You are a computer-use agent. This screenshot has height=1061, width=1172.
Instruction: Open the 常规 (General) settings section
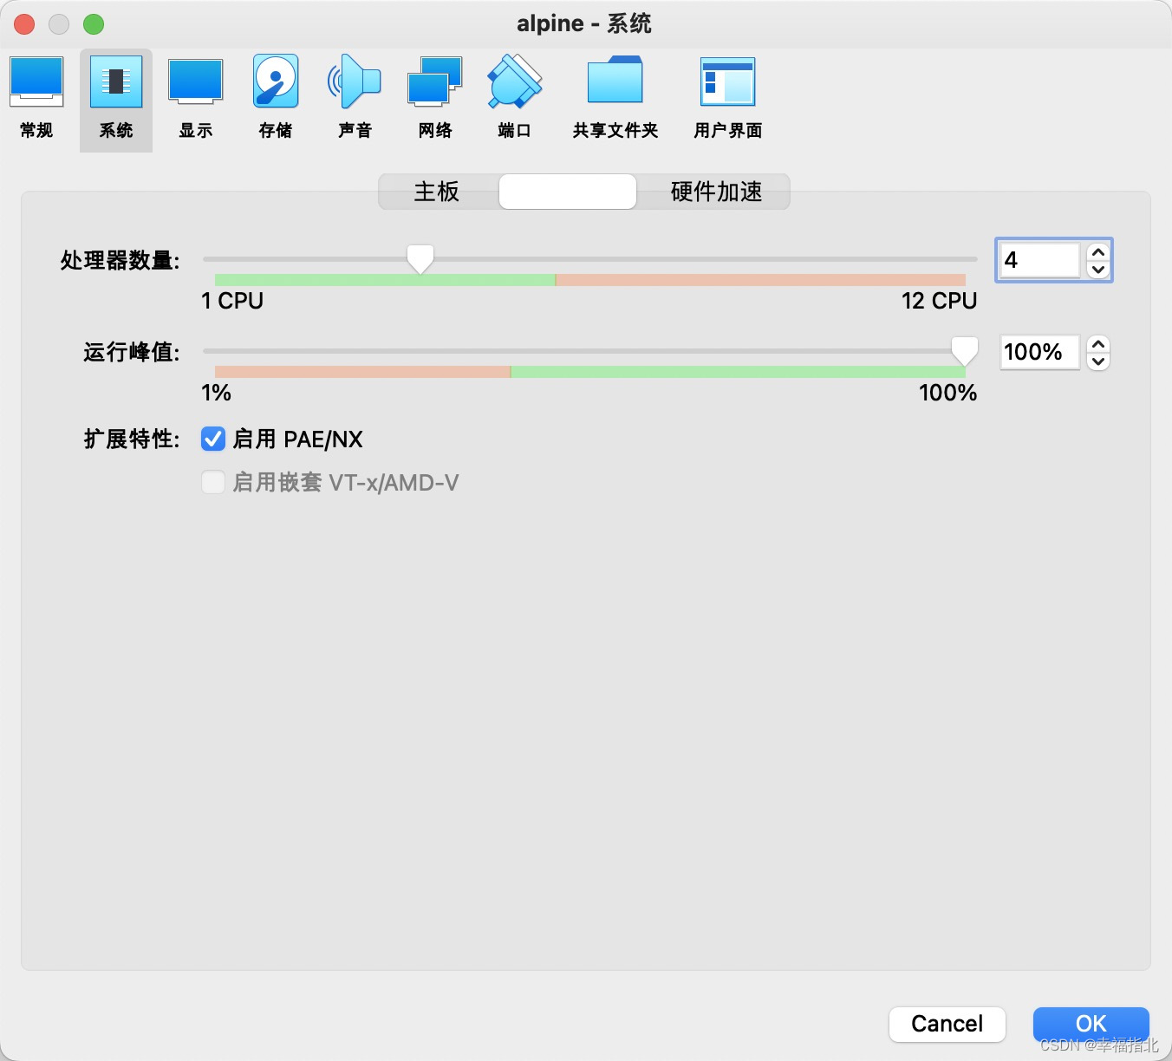click(x=36, y=97)
